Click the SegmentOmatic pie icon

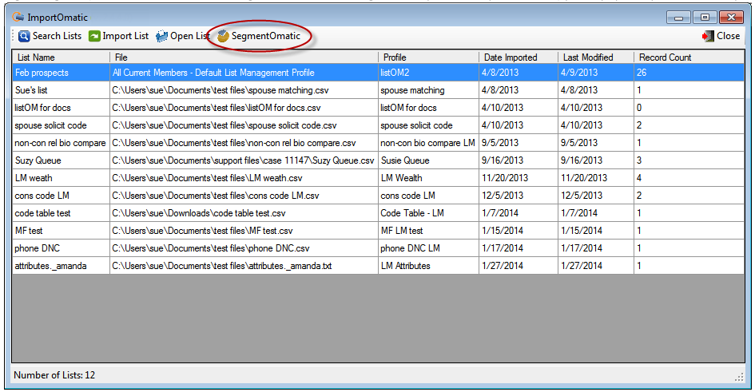223,36
